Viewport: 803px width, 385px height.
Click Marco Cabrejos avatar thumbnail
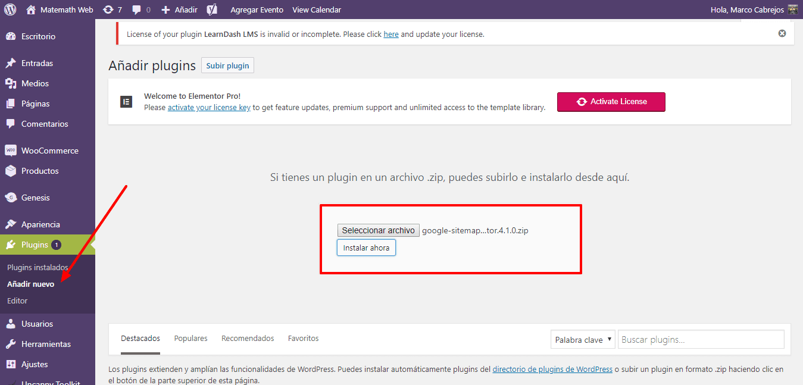[792, 10]
